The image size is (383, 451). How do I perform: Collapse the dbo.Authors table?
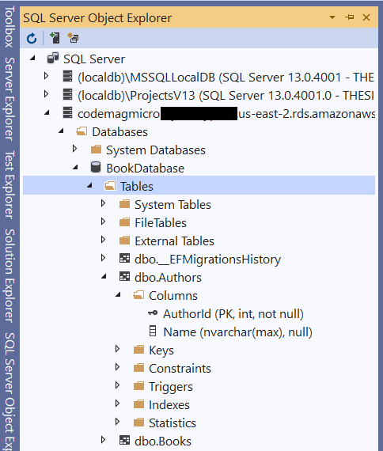pyautogui.click(x=104, y=276)
